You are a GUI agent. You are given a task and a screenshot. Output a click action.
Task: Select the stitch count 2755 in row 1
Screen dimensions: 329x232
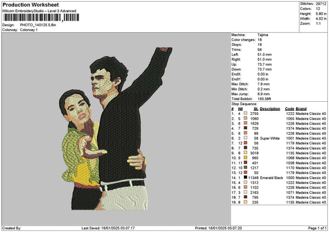tap(254, 114)
